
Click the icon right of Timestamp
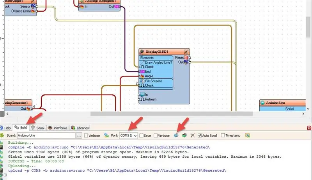click(248, 135)
